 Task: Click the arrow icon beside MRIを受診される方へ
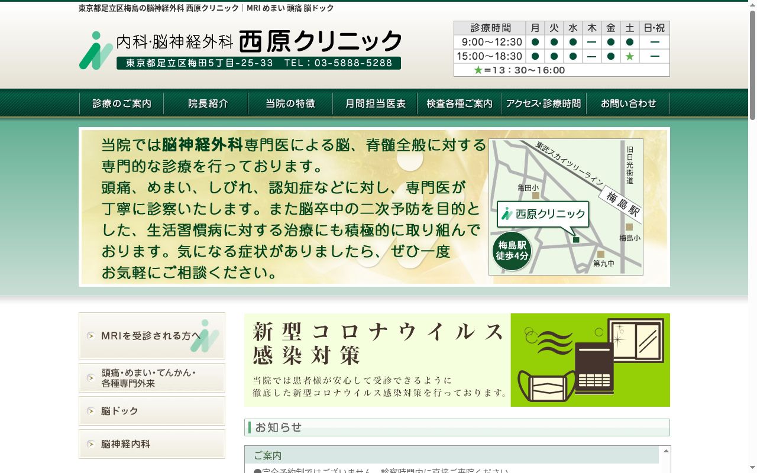coord(90,336)
